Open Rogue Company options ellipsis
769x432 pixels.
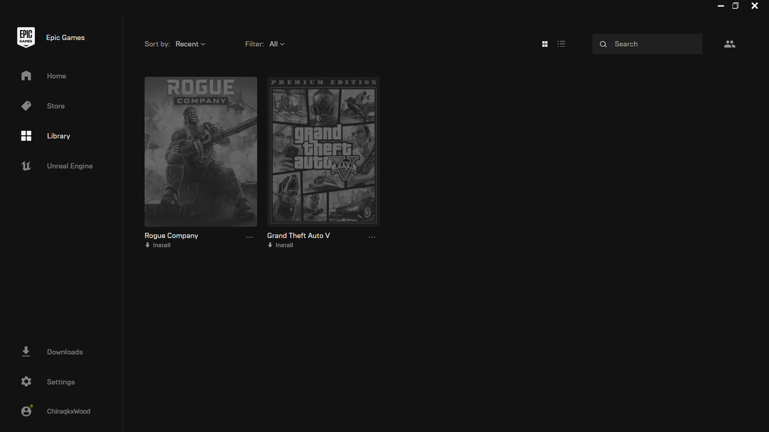249,238
